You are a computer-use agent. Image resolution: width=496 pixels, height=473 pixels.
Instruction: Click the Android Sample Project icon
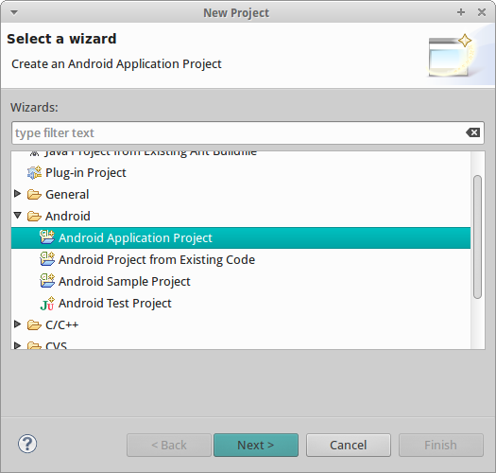click(x=47, y=281)
